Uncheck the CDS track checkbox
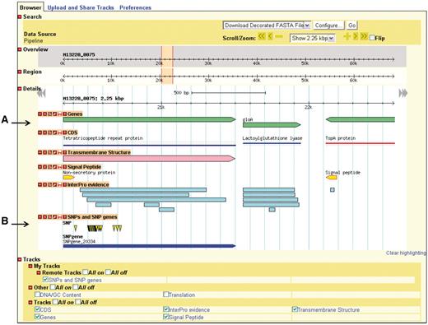428x325 pixels. coord(37,309)
